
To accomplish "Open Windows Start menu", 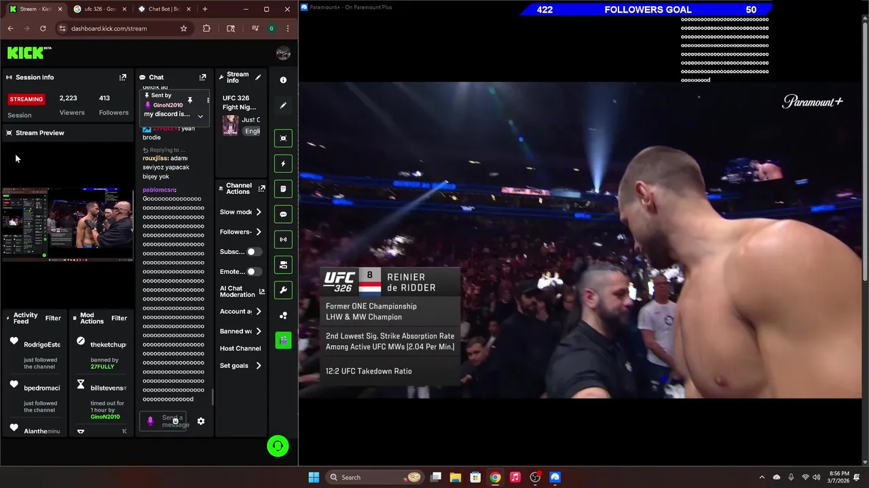I will [x=314, y=477].
